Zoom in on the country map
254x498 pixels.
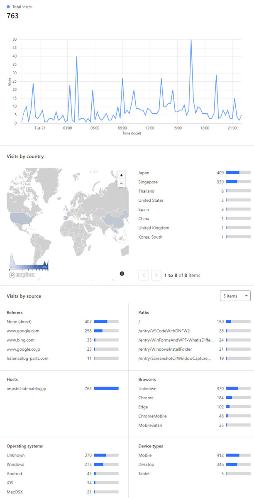tap(121, 175)
